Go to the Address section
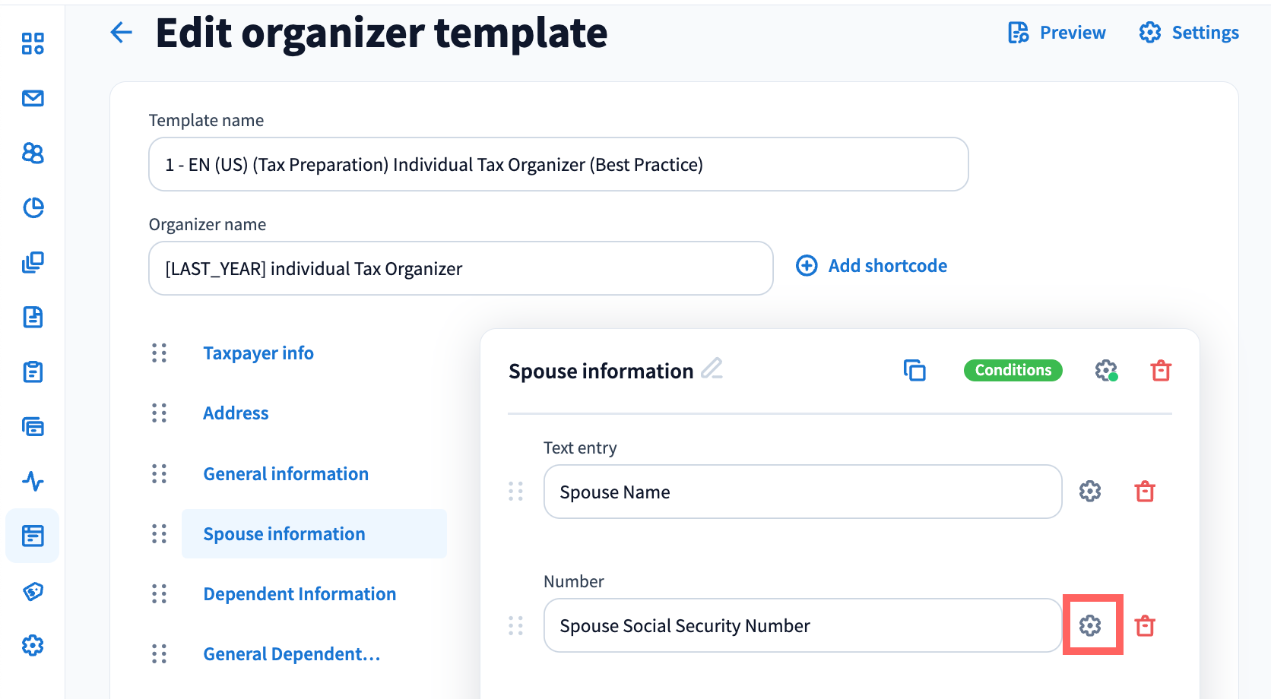 click(236, 413)
